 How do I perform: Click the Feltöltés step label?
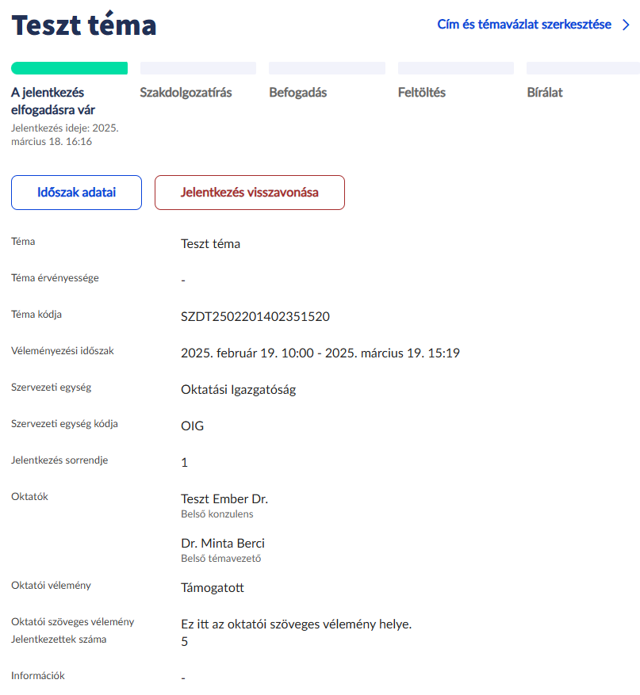[x=422, y=93]
